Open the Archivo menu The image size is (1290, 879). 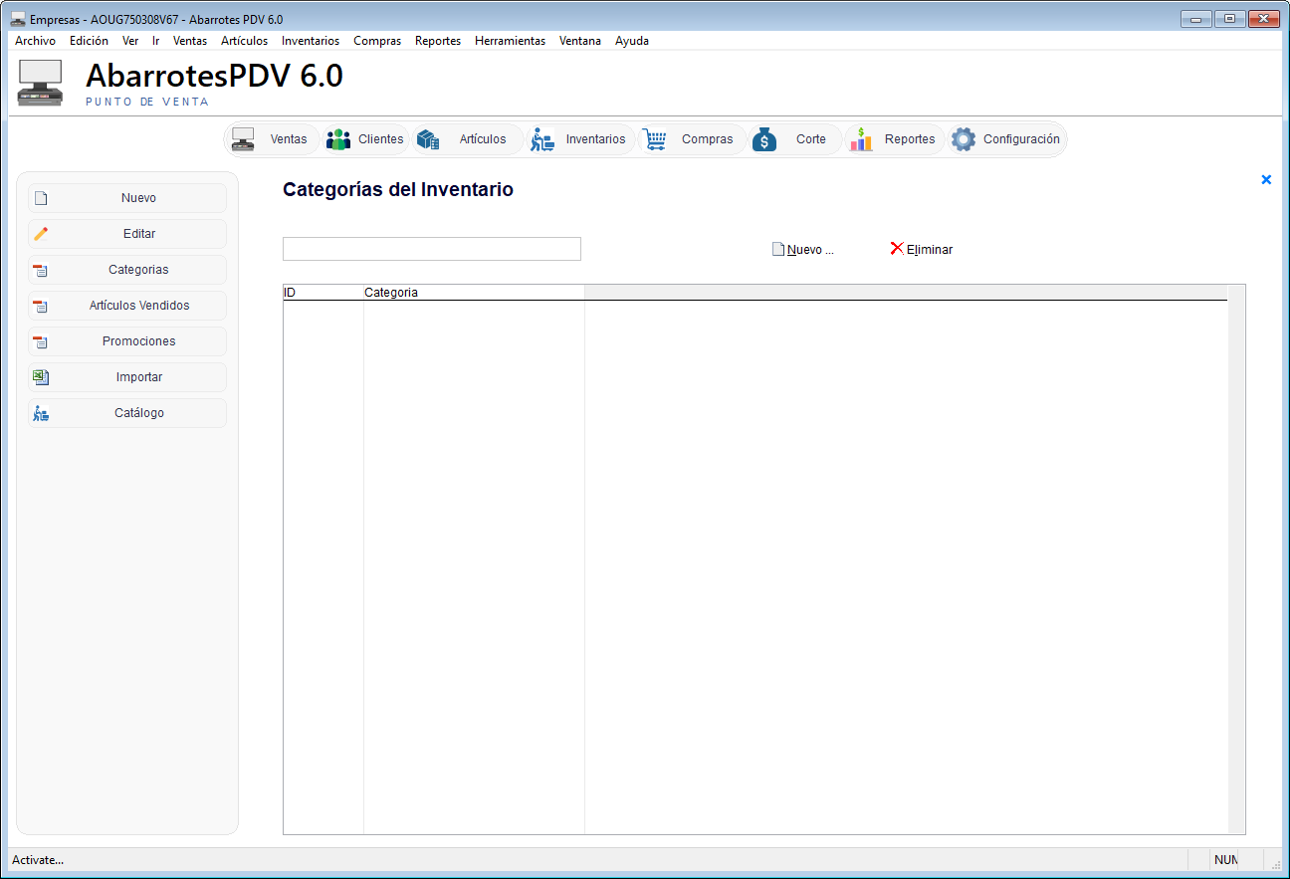point(35,41)
